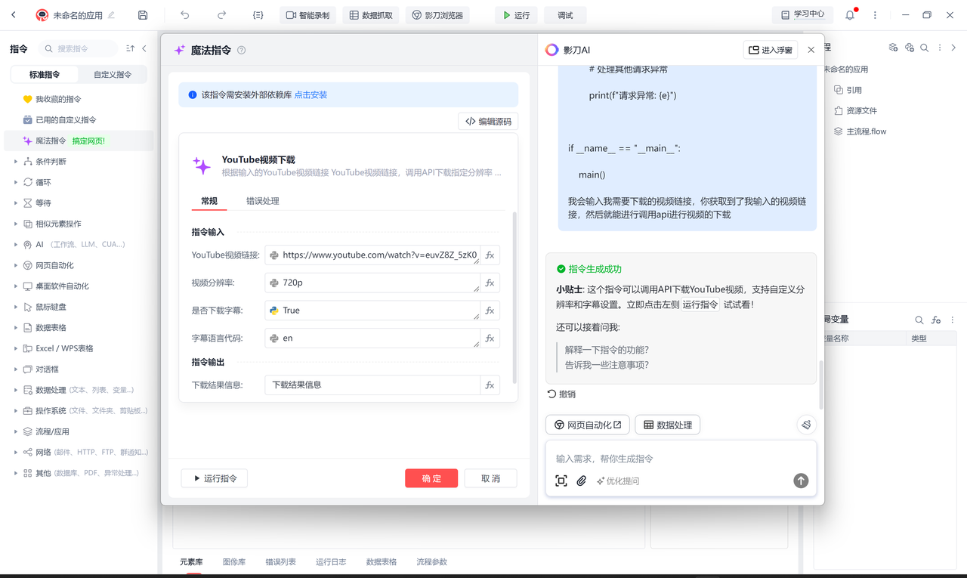The height and width of the screenshot is (578, 967).
Task: Click the 网页自动化 chip in AI panel
Action: tap(588, 425)
